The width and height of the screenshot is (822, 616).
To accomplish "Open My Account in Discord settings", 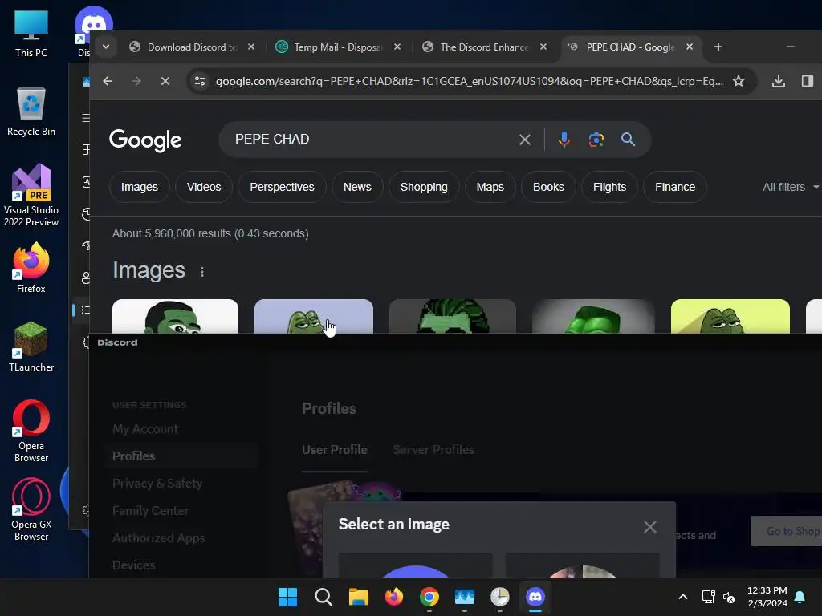I will click(x=145, y=429).
